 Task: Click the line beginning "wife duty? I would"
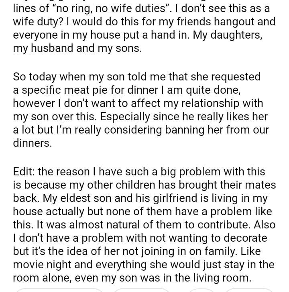[144, 21]
